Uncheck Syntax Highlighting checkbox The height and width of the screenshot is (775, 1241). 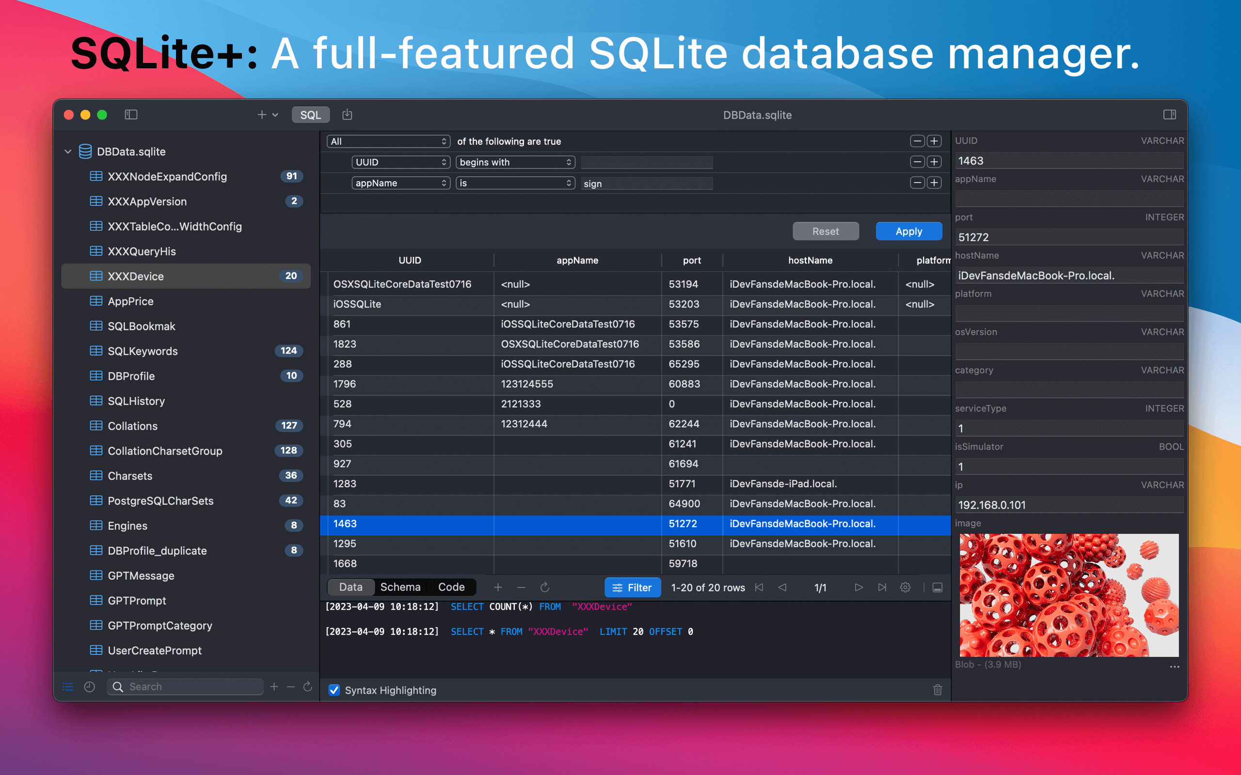[334, 690]
